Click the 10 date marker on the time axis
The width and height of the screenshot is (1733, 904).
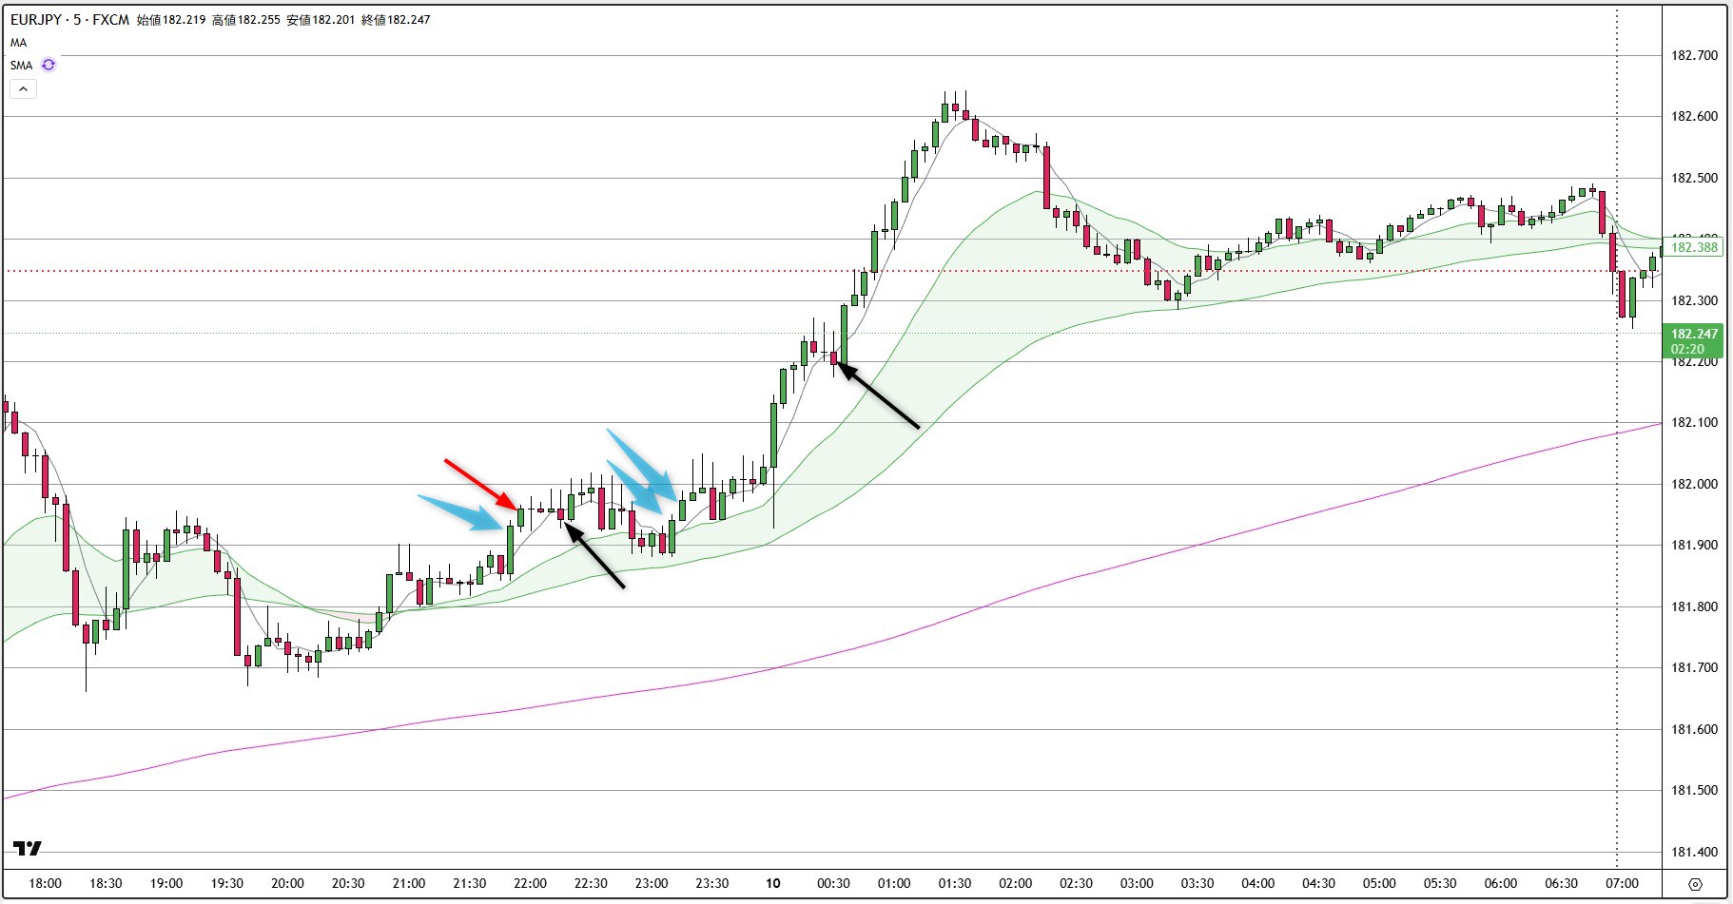tap(771, 882)
